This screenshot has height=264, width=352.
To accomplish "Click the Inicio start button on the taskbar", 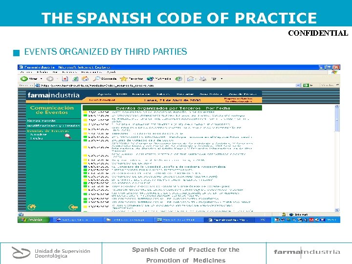I will click(34, 220).
